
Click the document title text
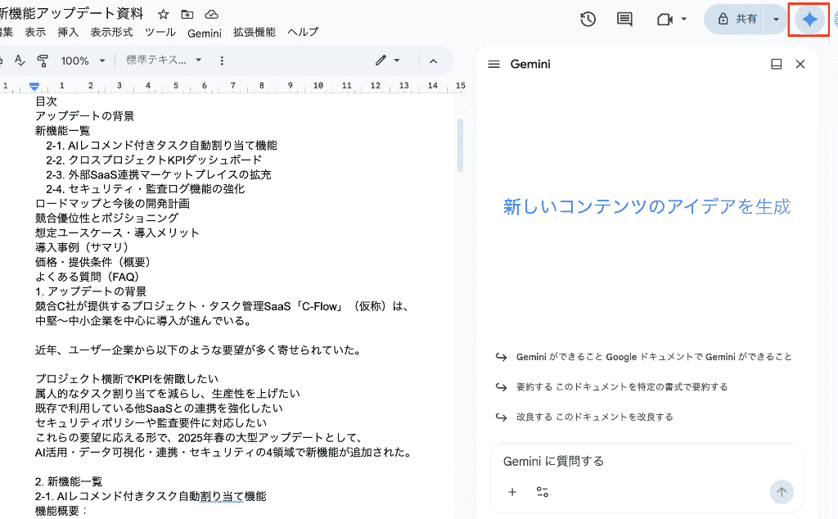click(72, 13)
